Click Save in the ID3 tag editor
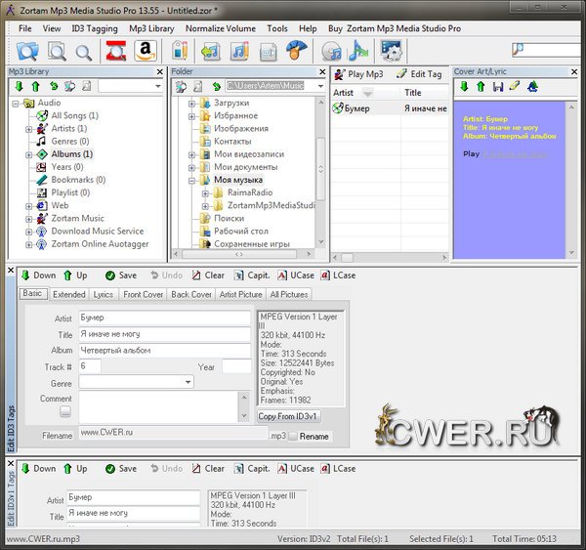Image resolution: width=586 pixels, height=550 pixels. (x=120, y=276)
